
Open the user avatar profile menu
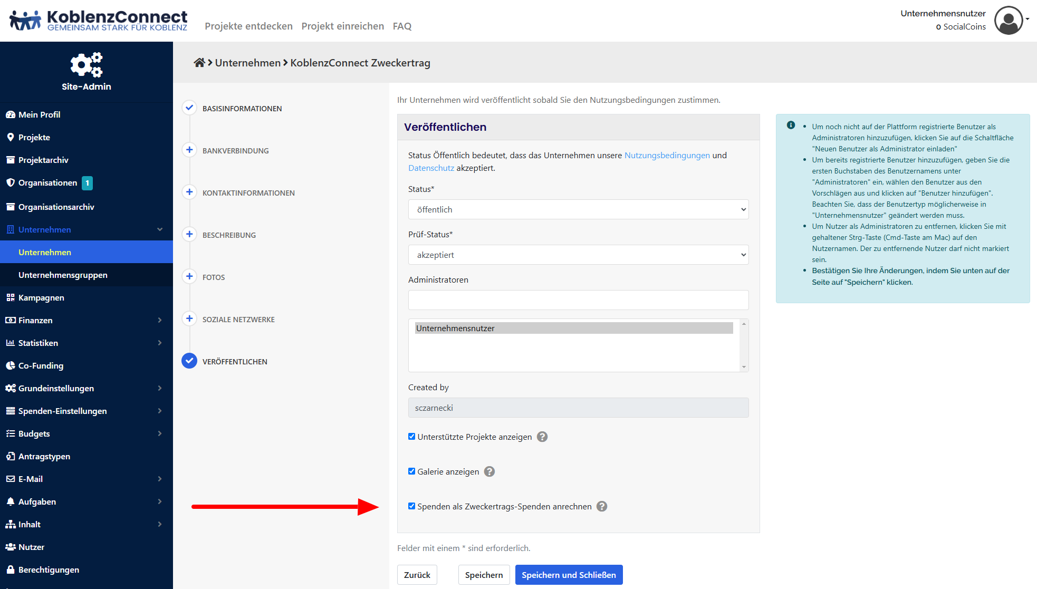[1009, 20]
